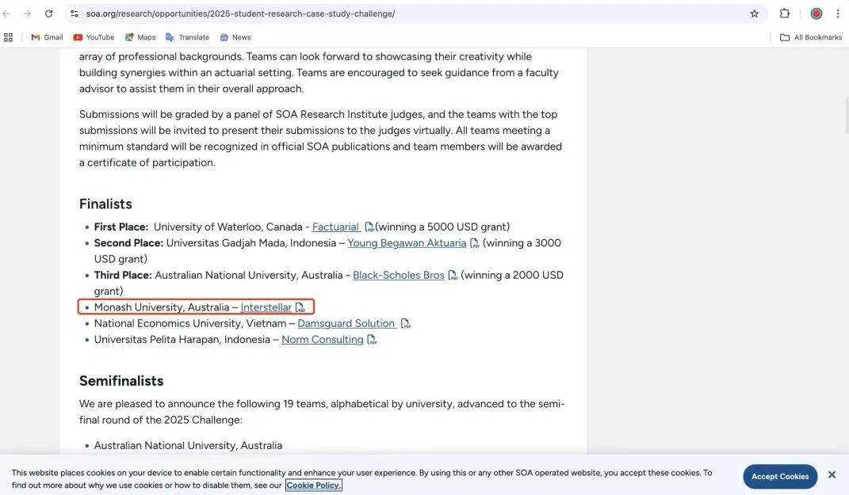Open the Damsguard Solution link

coord(346,323)
